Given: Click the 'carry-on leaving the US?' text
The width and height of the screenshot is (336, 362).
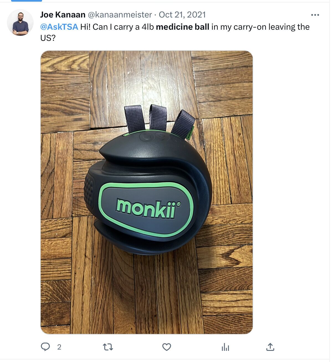Looking at the screenshot, I should coord(175,32).
